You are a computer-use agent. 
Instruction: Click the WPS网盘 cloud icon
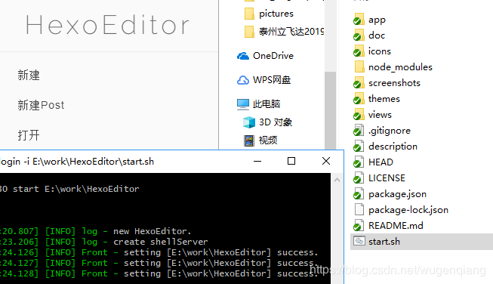[243, 80]
